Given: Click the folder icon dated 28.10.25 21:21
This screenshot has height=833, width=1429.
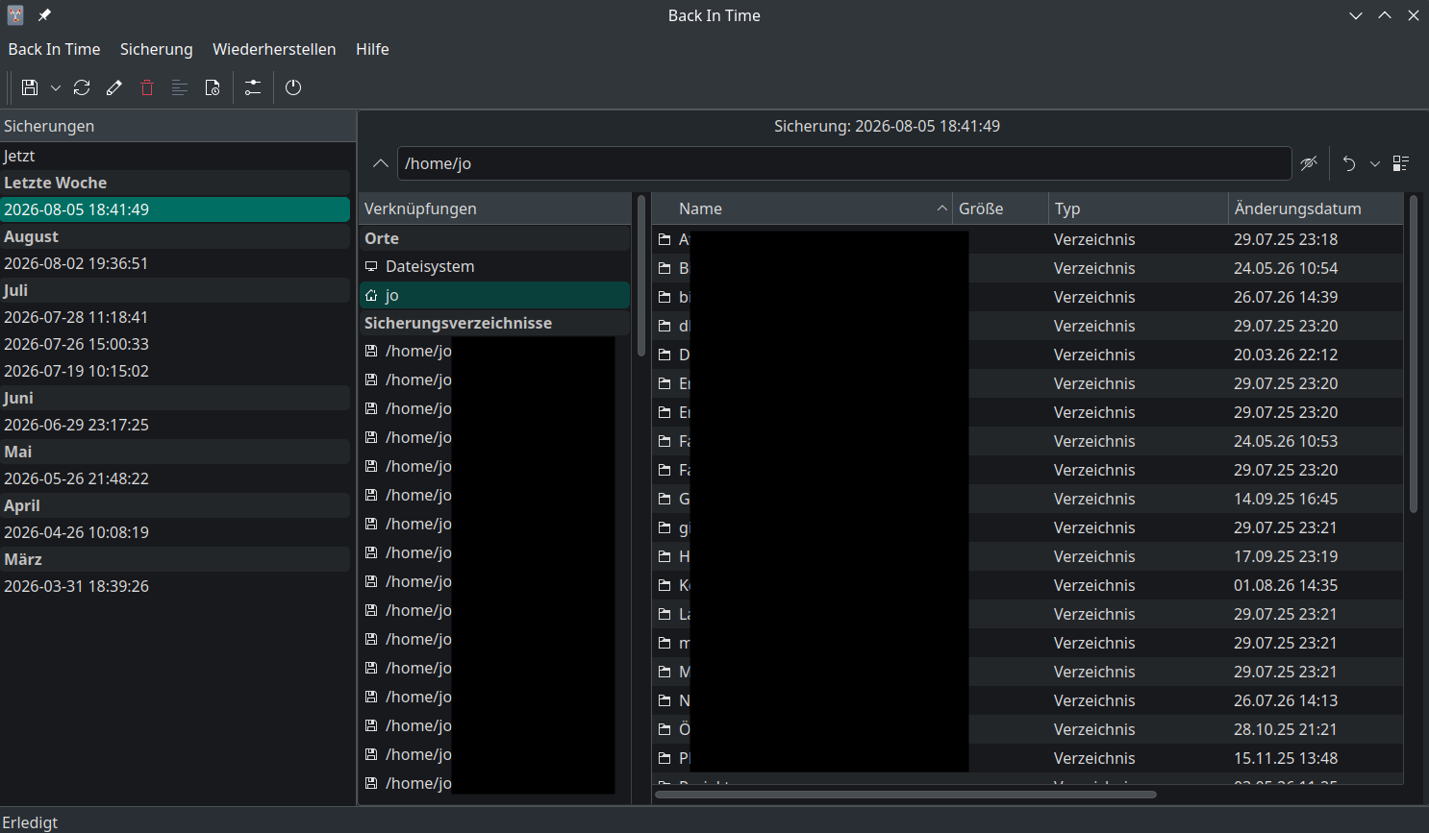Looking at the screenshot, I should (664, 729).
